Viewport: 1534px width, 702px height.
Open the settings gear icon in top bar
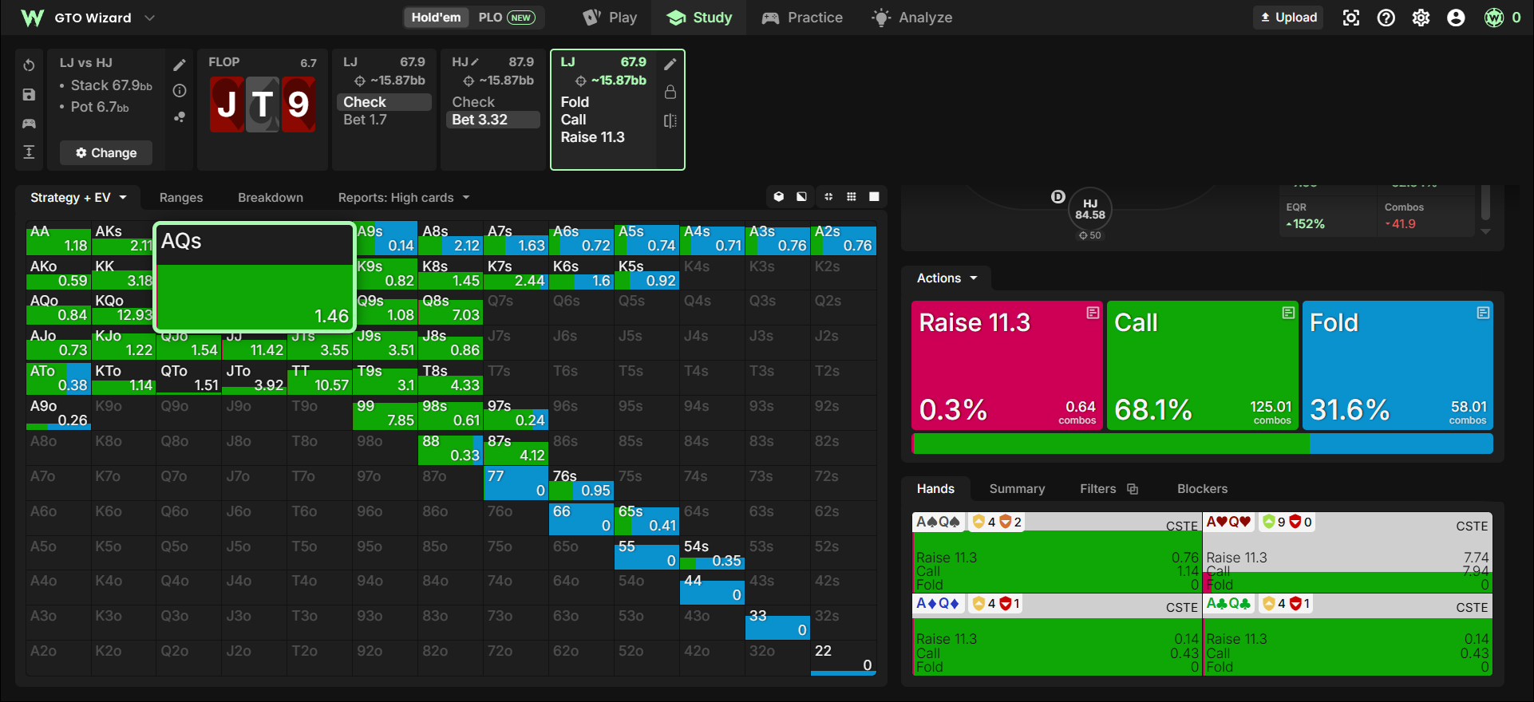[x=1421, y=18]
